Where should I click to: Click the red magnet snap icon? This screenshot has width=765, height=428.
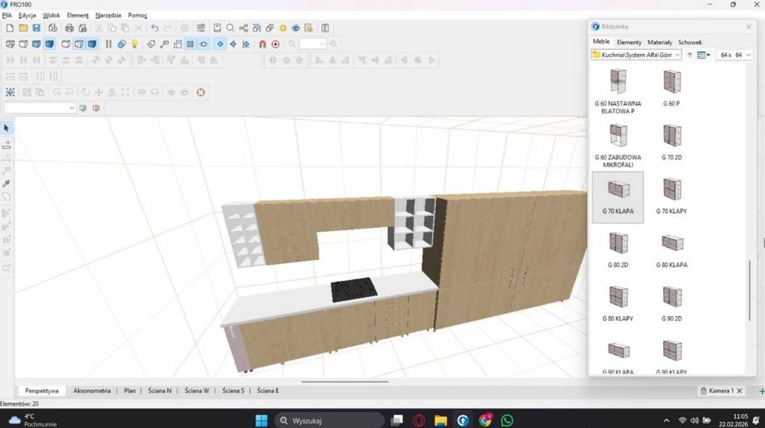point(262,44)
